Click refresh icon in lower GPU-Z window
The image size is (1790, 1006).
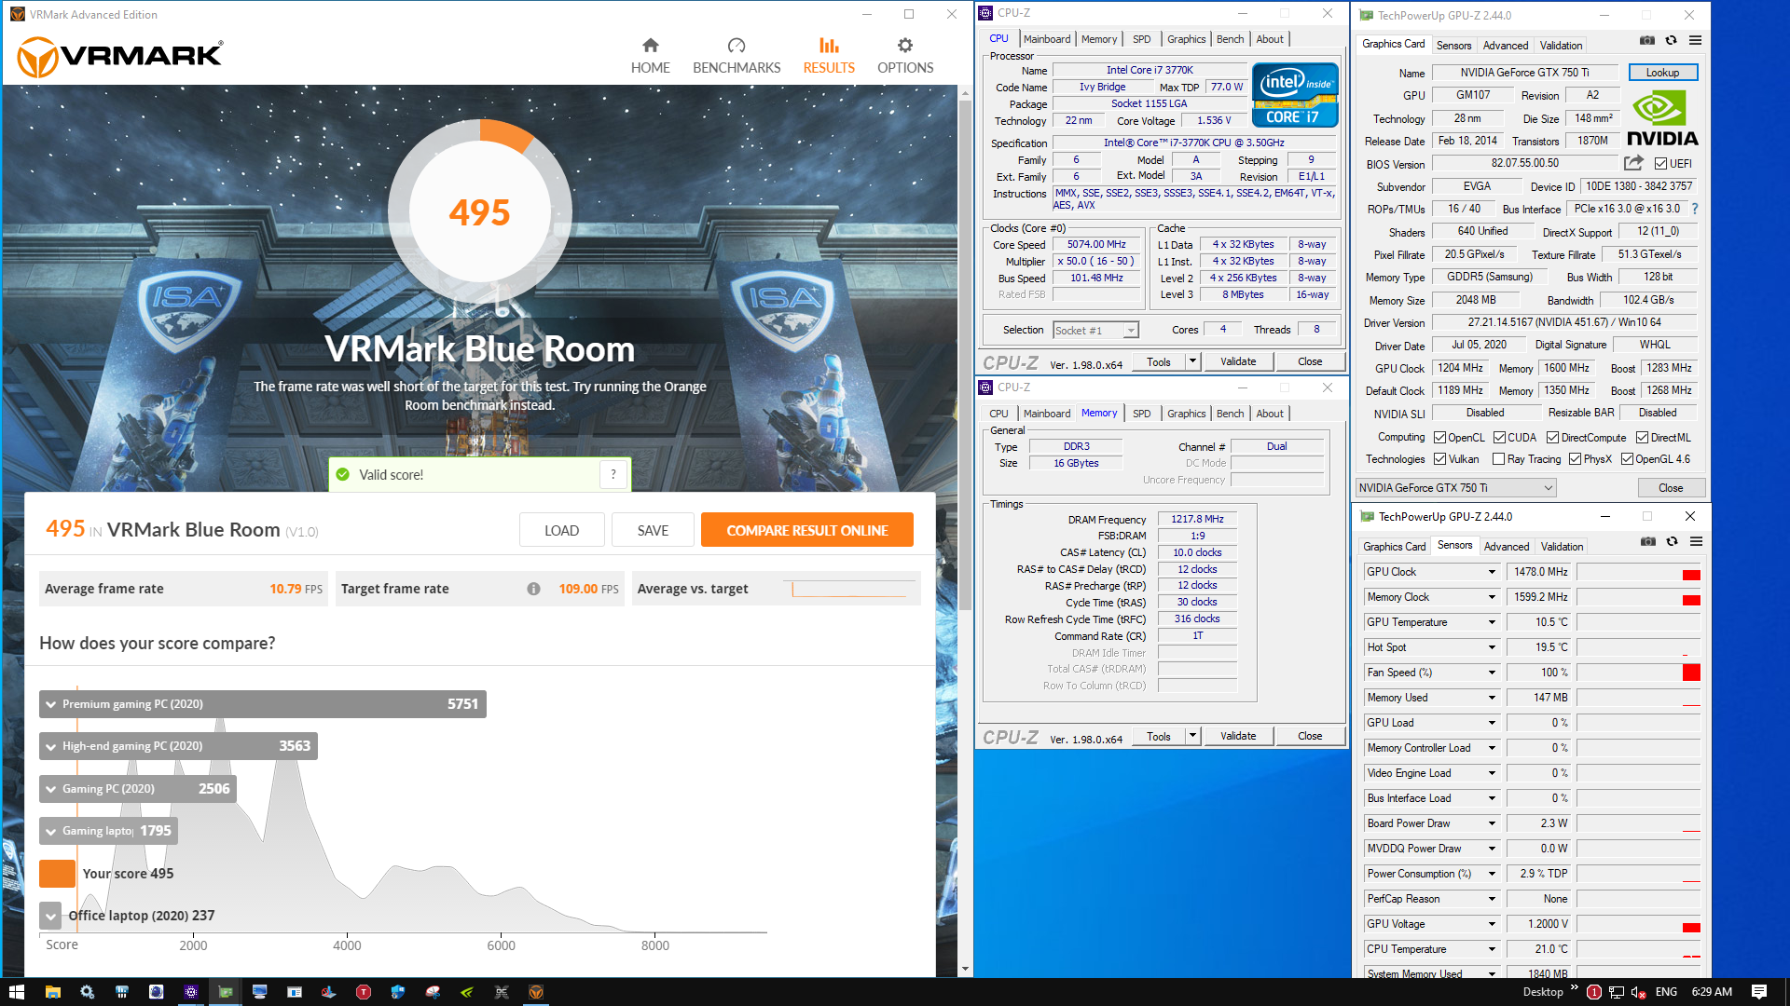pos(1672,541)
